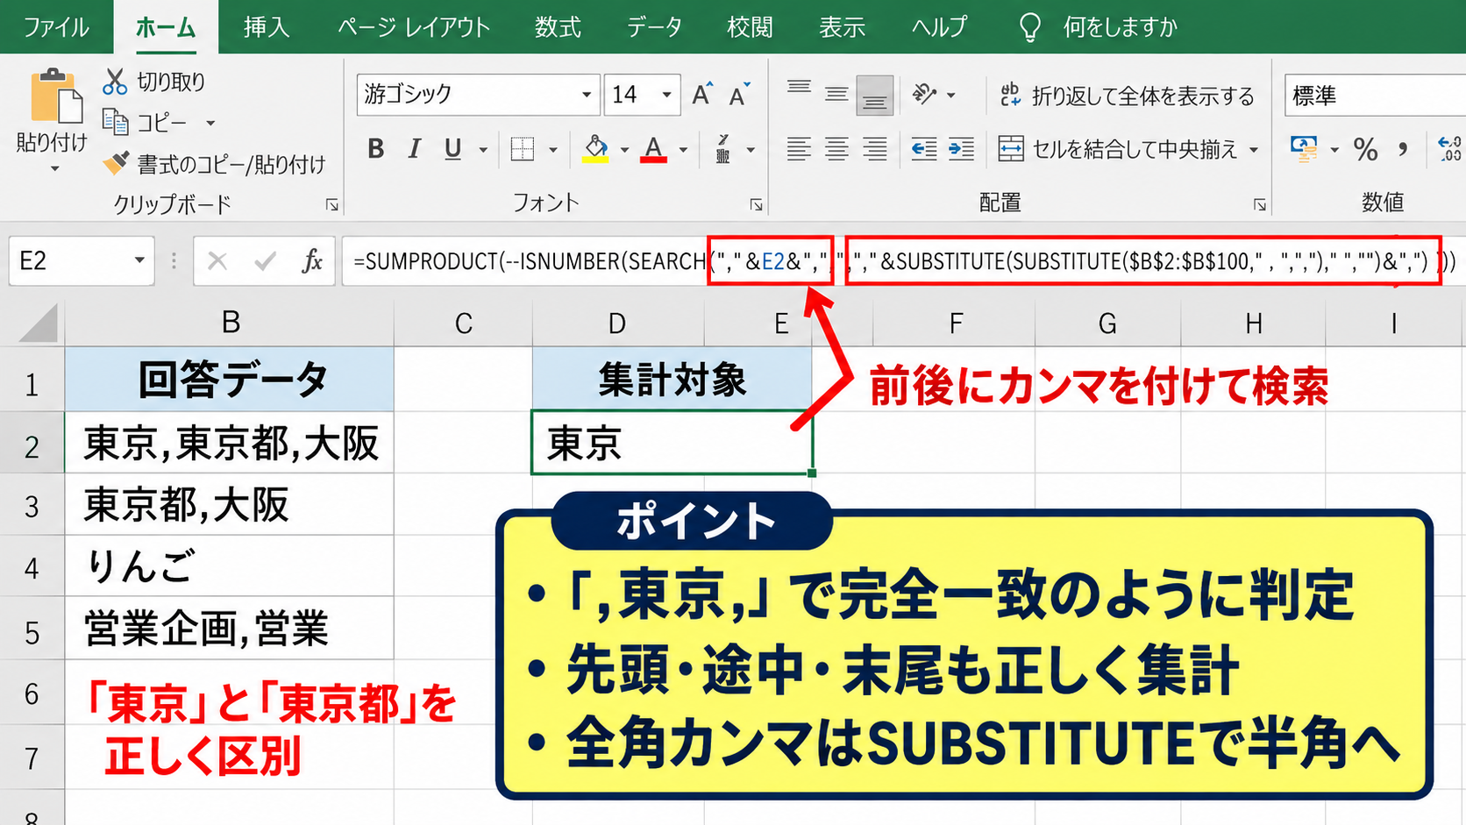Decrease font size with the smaller A
The width and height of the screenshot is (1466, 825).
[x=740, y=95]
